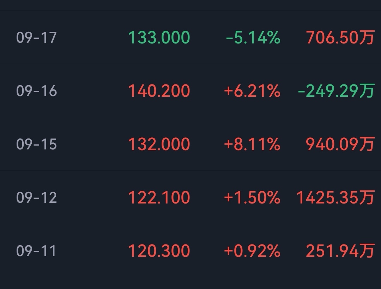This screenshot has height=289, width=381.
Task: Select the +0.92% percentage change
Action: pyautogui.click(x=252, y=251)
